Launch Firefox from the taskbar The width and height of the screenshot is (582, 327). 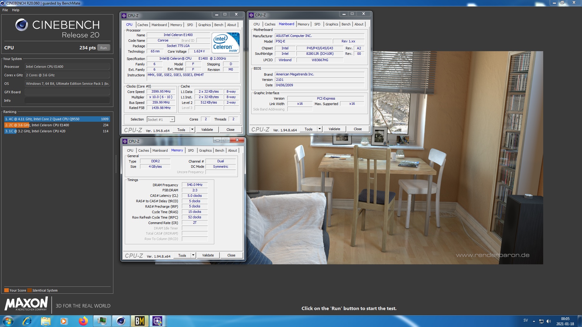coord(83,321)
